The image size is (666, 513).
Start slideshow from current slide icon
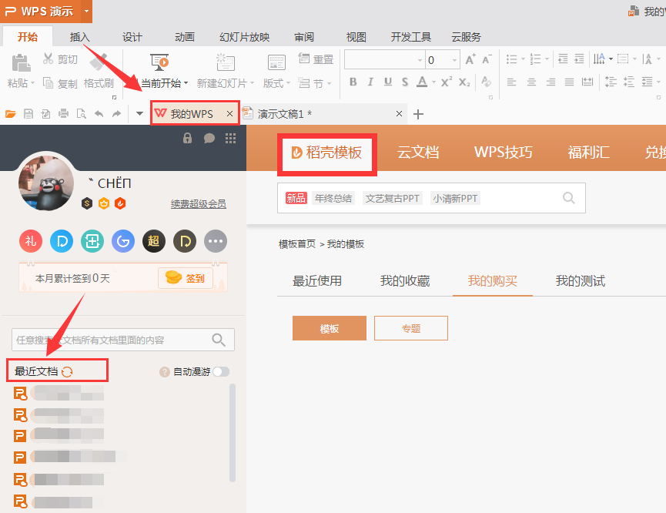click(159, 62)
